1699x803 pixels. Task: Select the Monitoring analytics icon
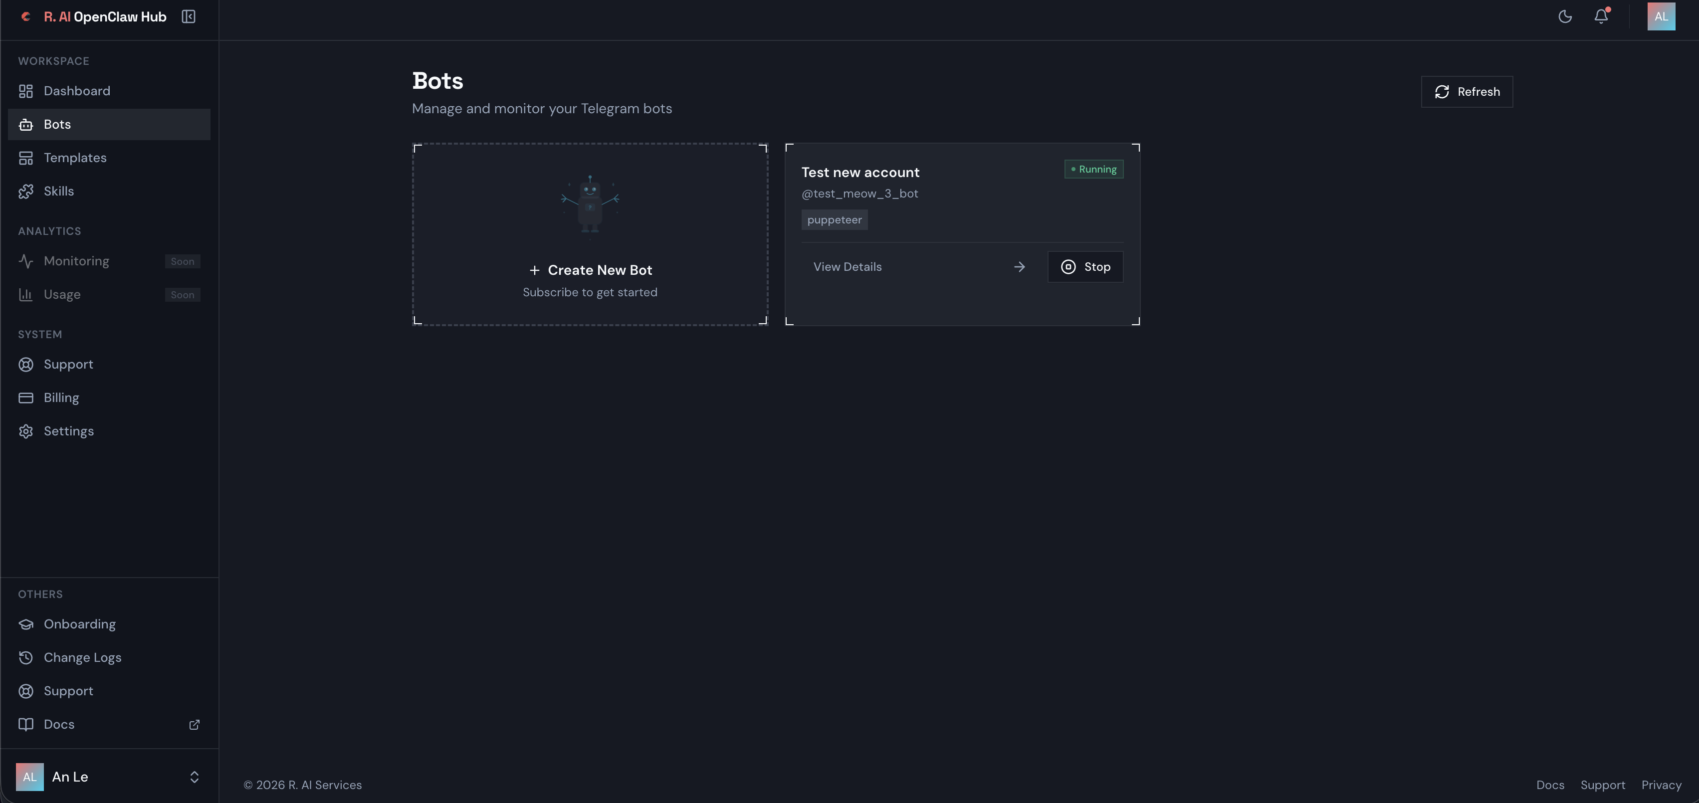coord(26,261)
